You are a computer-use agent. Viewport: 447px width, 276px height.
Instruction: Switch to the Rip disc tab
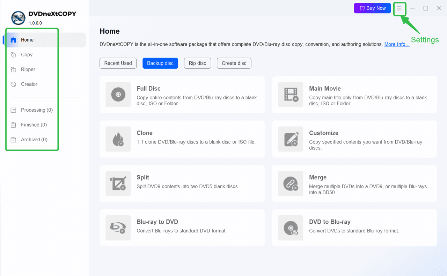pyautogui.click(x=197, y=63)
